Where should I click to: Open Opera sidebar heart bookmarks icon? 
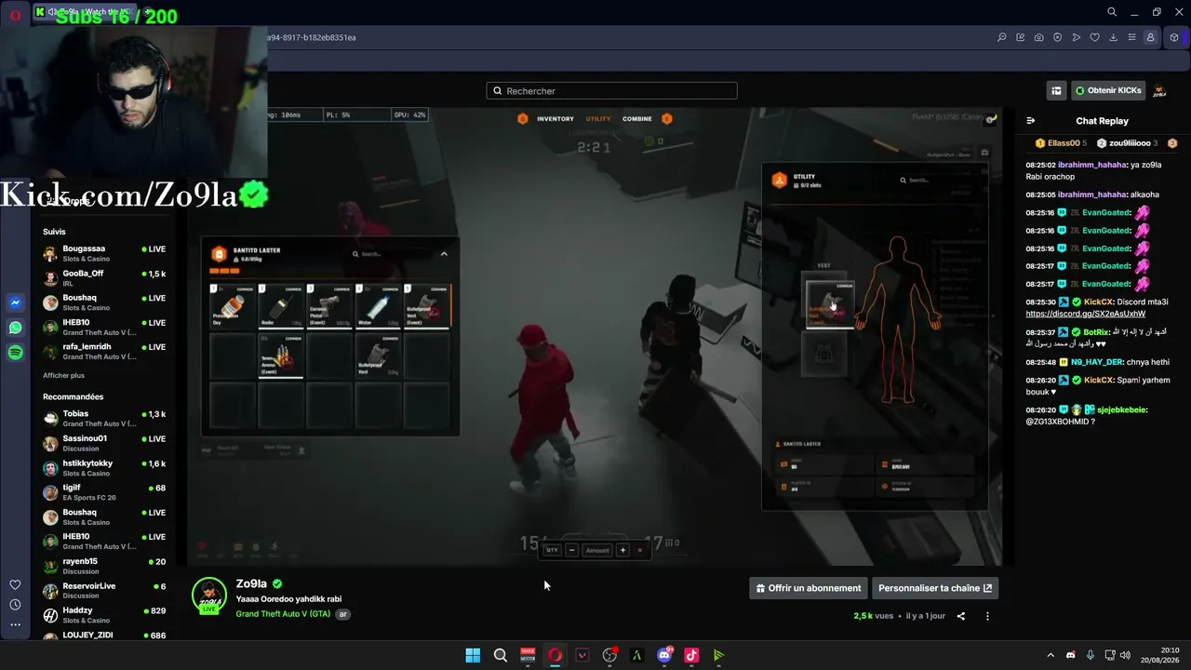pyautogui.click(x=15, y=584)
